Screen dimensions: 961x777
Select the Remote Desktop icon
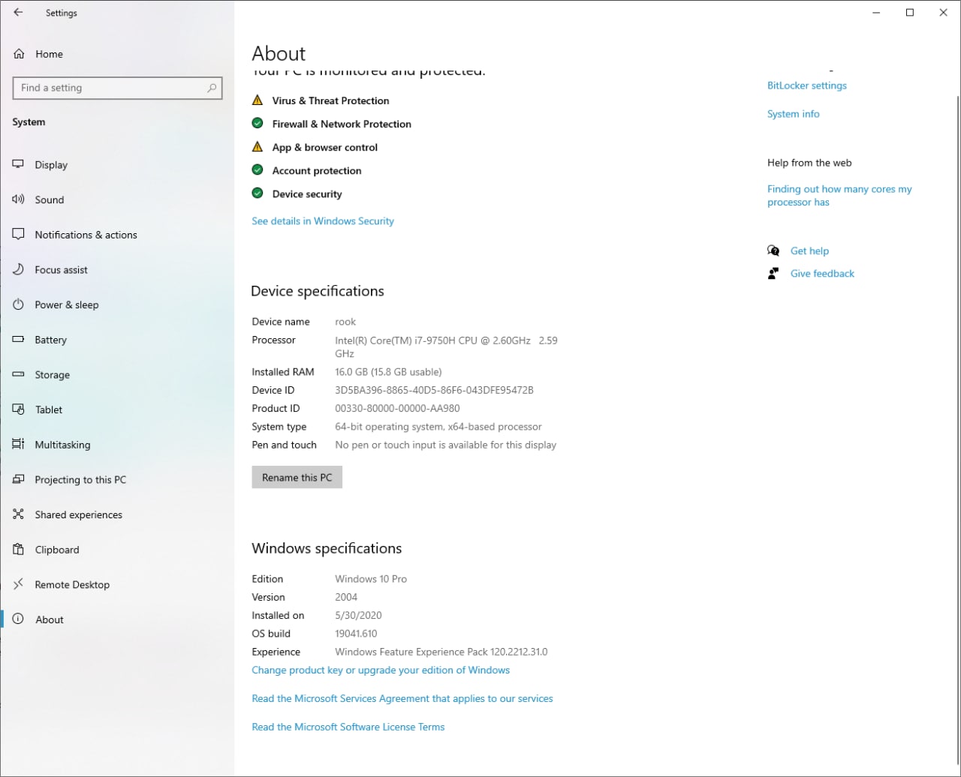click(x=19, y=585)
